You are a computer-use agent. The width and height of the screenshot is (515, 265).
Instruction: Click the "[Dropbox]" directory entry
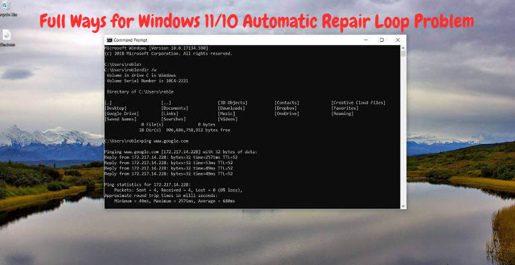pyautogui.click(x=285, y=108)
